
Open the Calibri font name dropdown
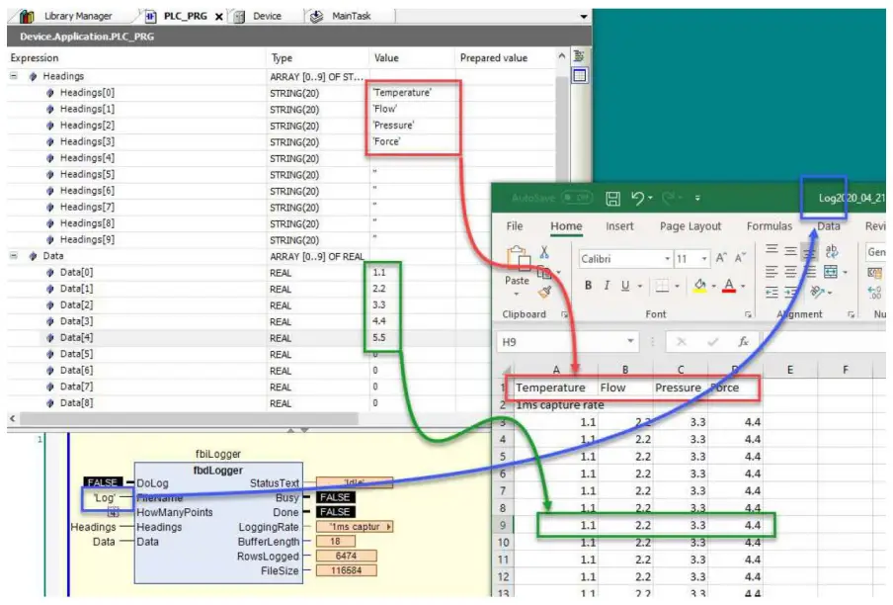coord(667,259)
